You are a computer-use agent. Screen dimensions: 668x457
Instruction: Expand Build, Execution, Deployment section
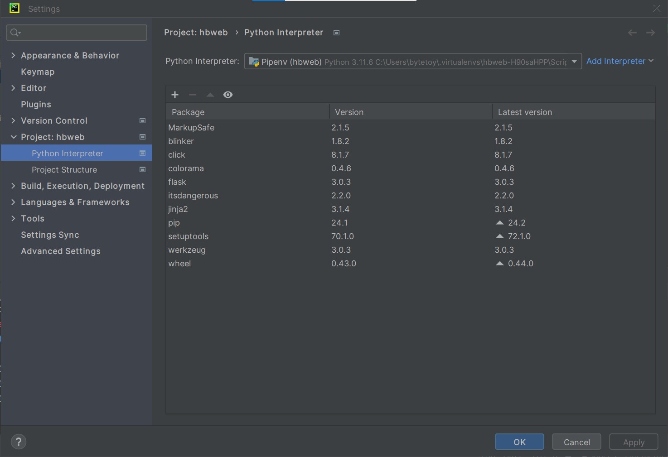(x=13, y=186)
